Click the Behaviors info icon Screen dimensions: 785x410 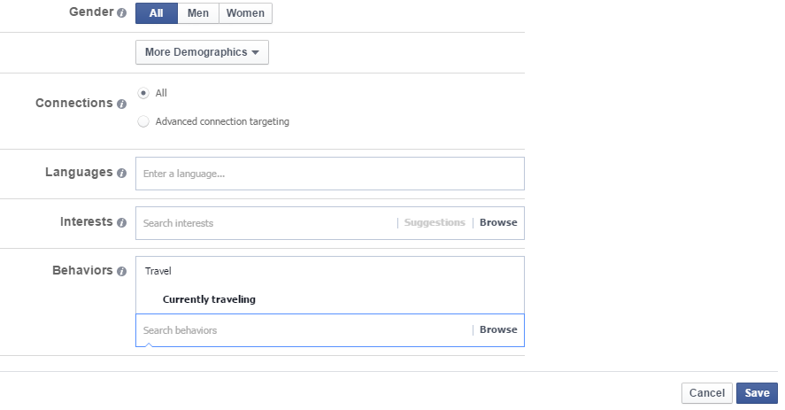point(121,271)
